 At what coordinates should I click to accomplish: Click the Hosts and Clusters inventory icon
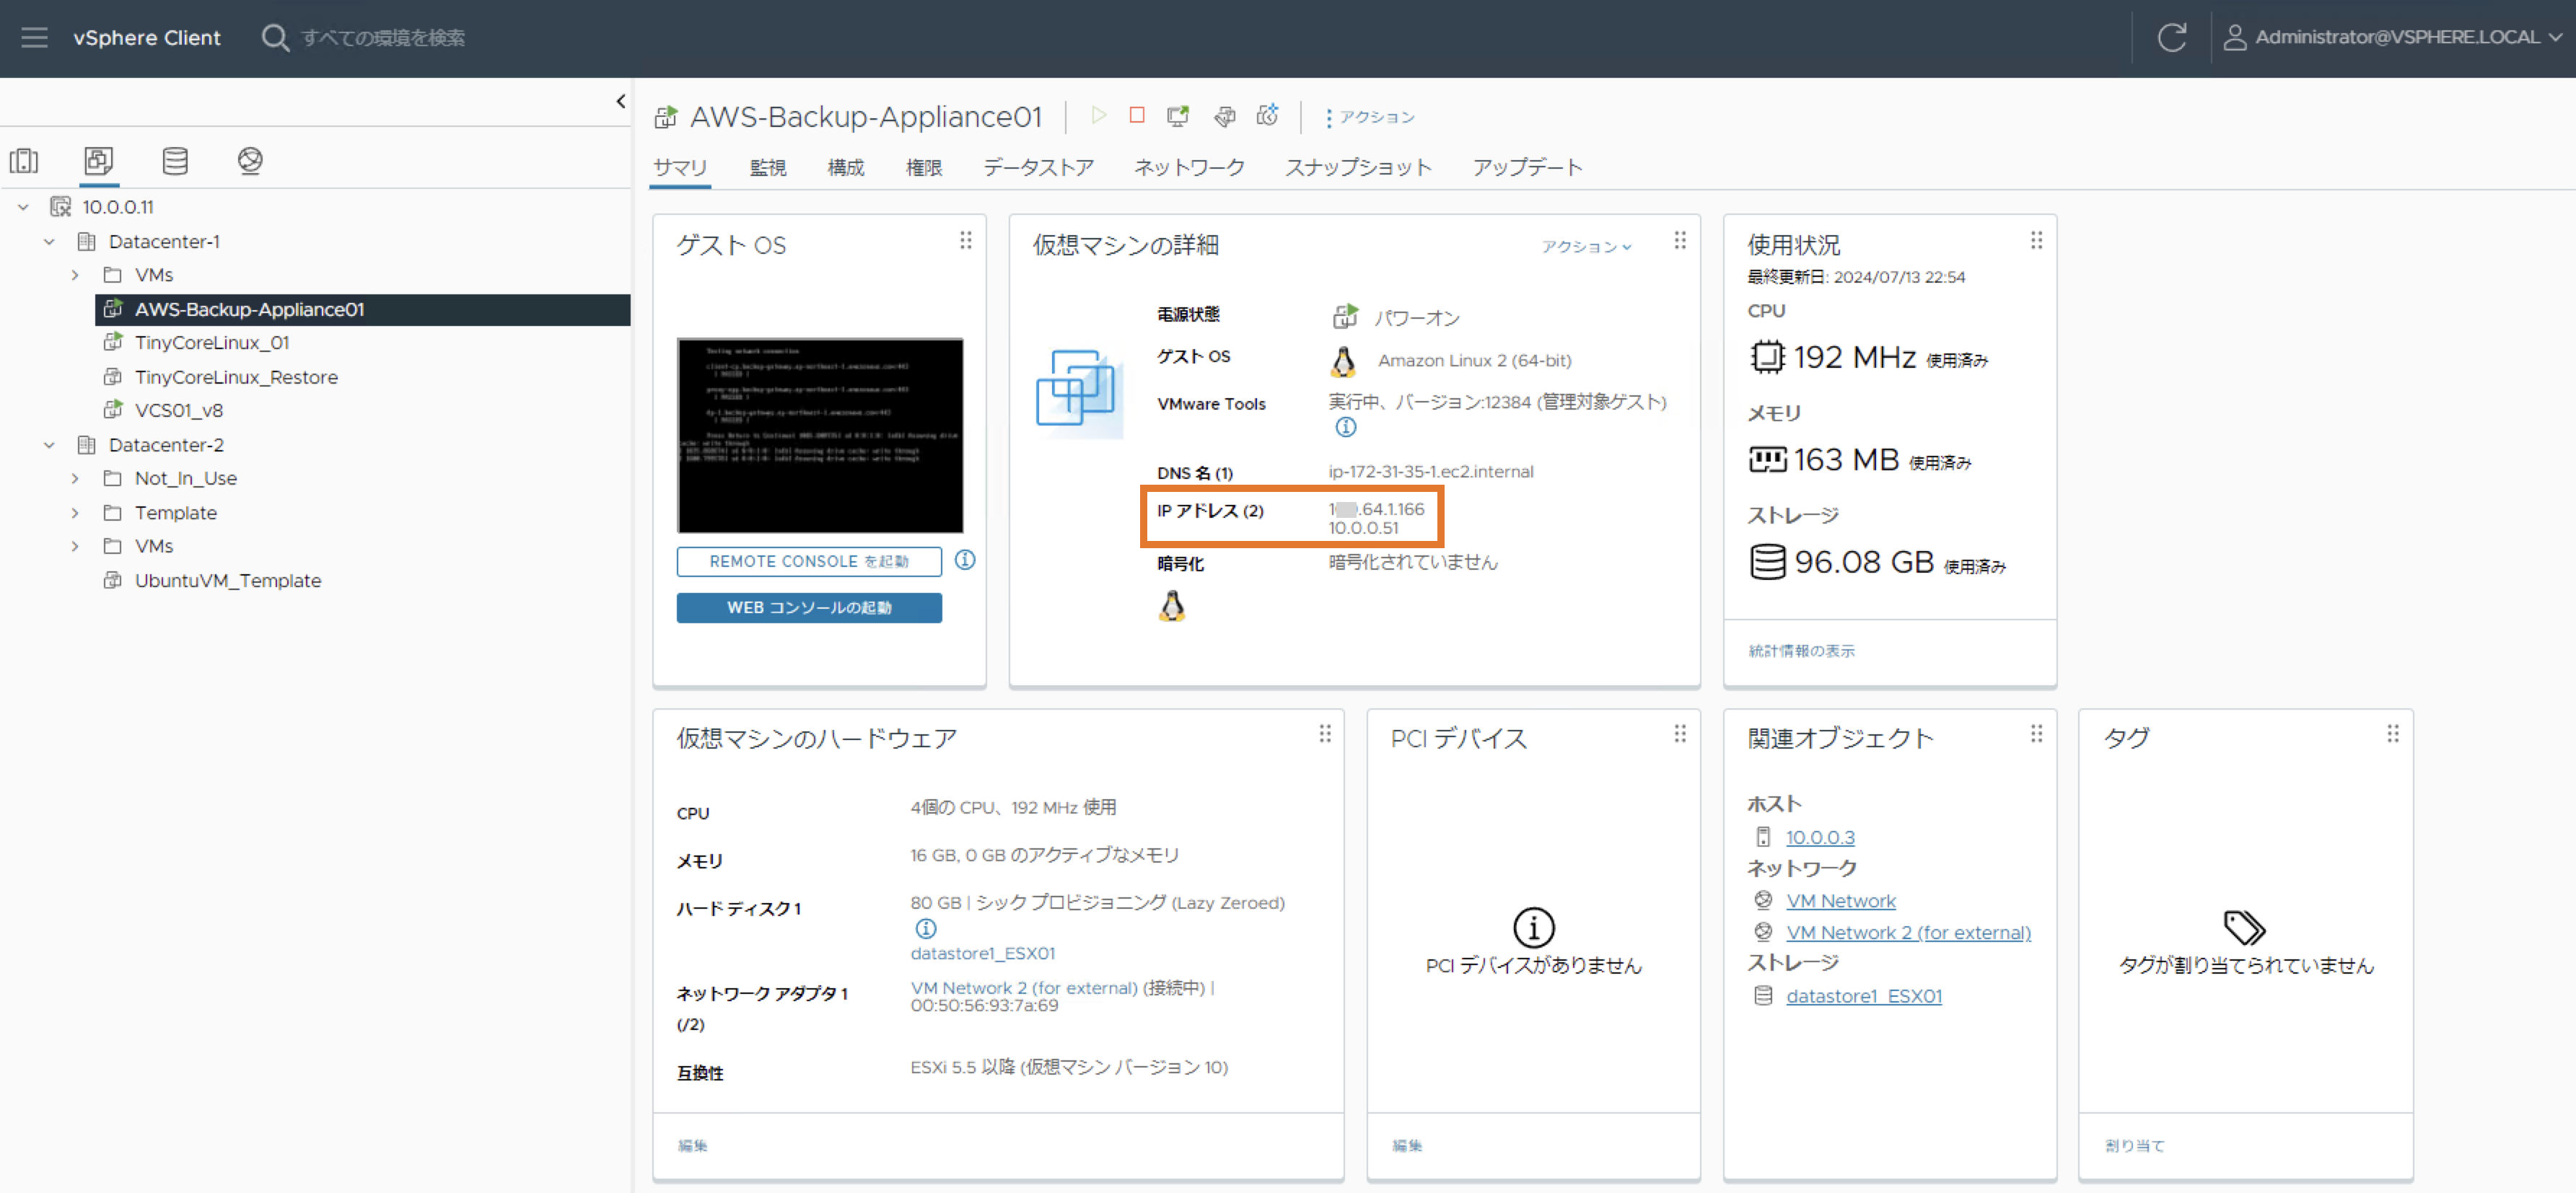(x=24, y=161)
